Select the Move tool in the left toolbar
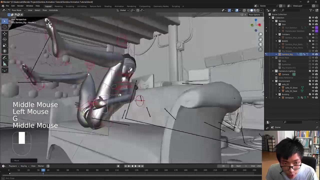 (x=4, y=33)
